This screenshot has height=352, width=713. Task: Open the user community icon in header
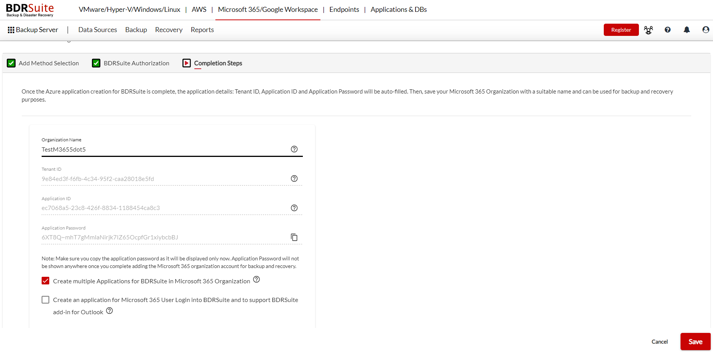pyautogui.click(x=648, y=30)
